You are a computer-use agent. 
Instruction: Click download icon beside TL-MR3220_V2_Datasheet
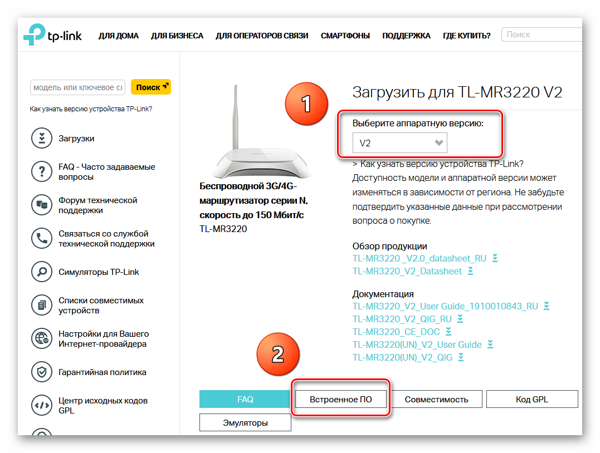point(470,271)
